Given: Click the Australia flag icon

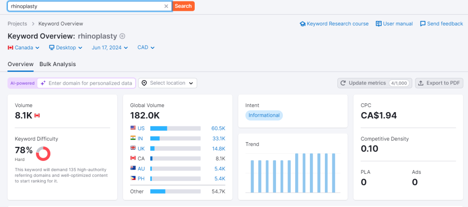Looking at the screenshot, I should 133,168.
